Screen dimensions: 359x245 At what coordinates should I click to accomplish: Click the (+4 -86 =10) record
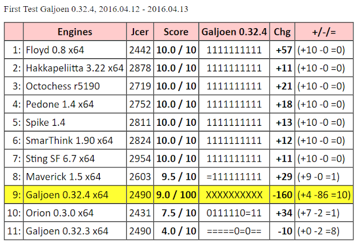click(324, 195)
